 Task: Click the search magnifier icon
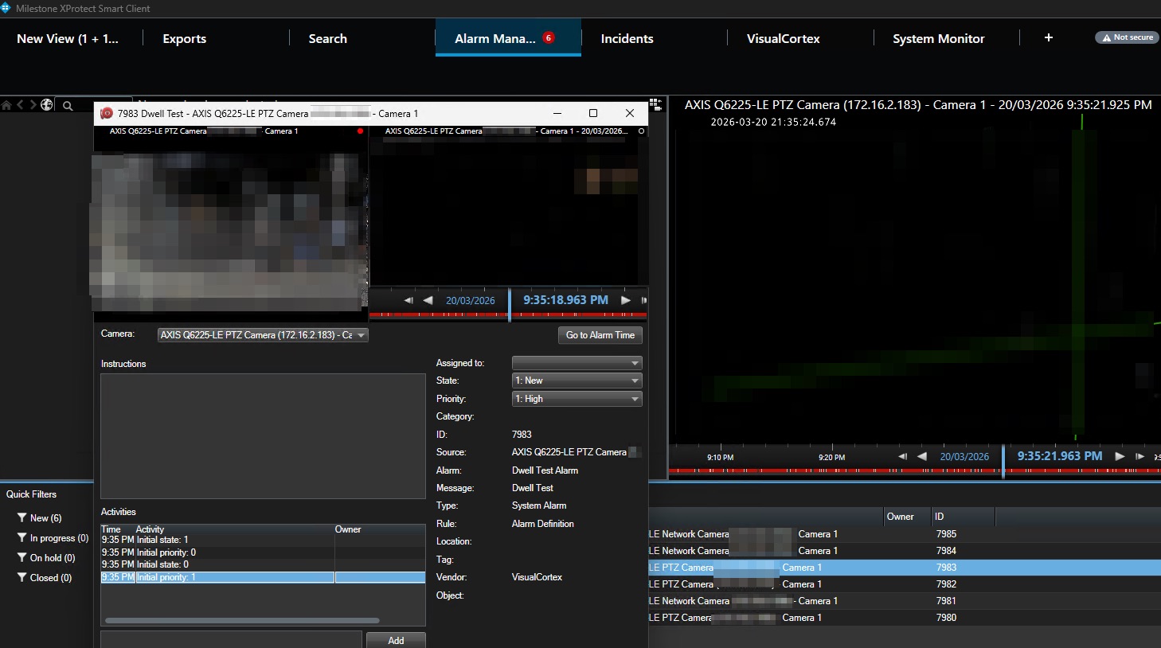click(68, 106)
